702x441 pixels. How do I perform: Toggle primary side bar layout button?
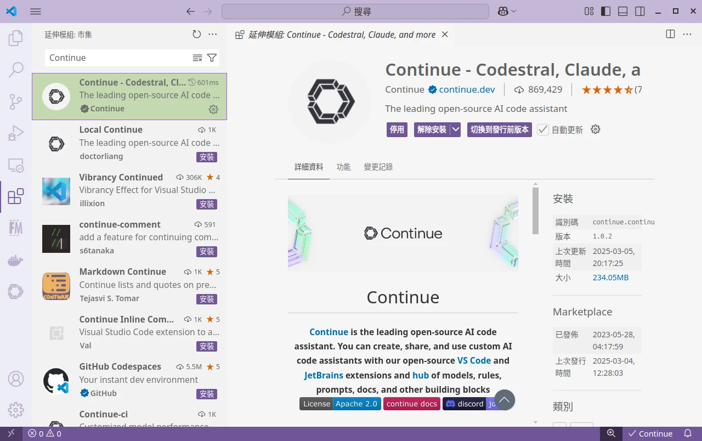click(x=606, y=11)
